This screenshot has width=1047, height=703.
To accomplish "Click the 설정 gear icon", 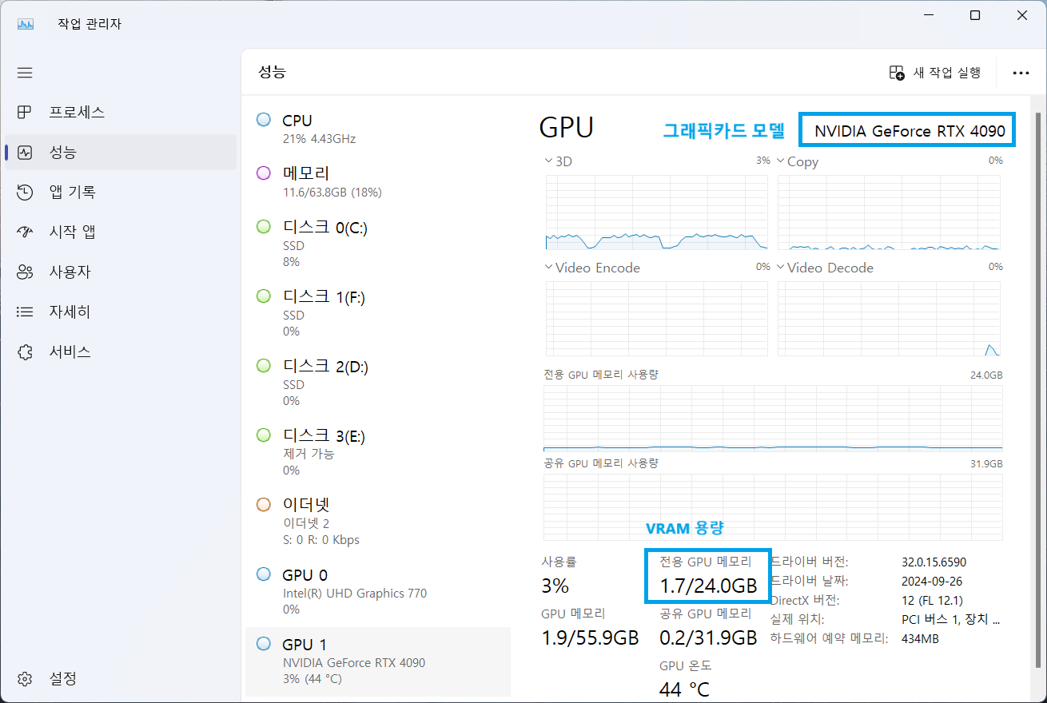I will tap(25, 679).
